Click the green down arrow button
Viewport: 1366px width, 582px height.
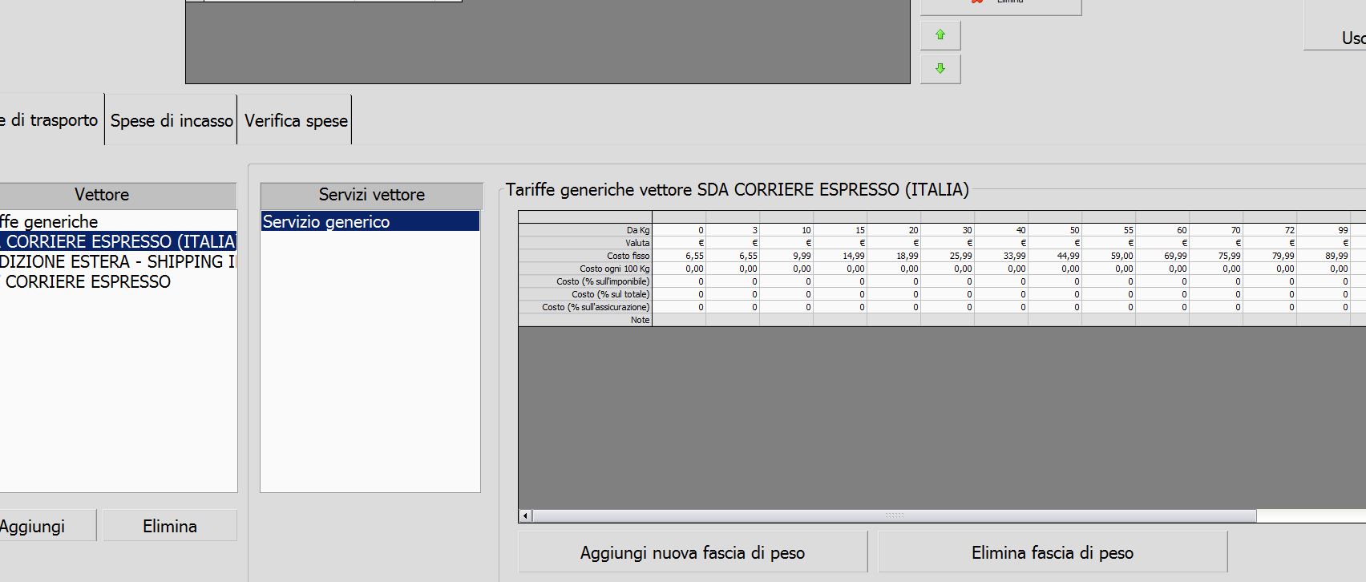click(x=940, y=69)
